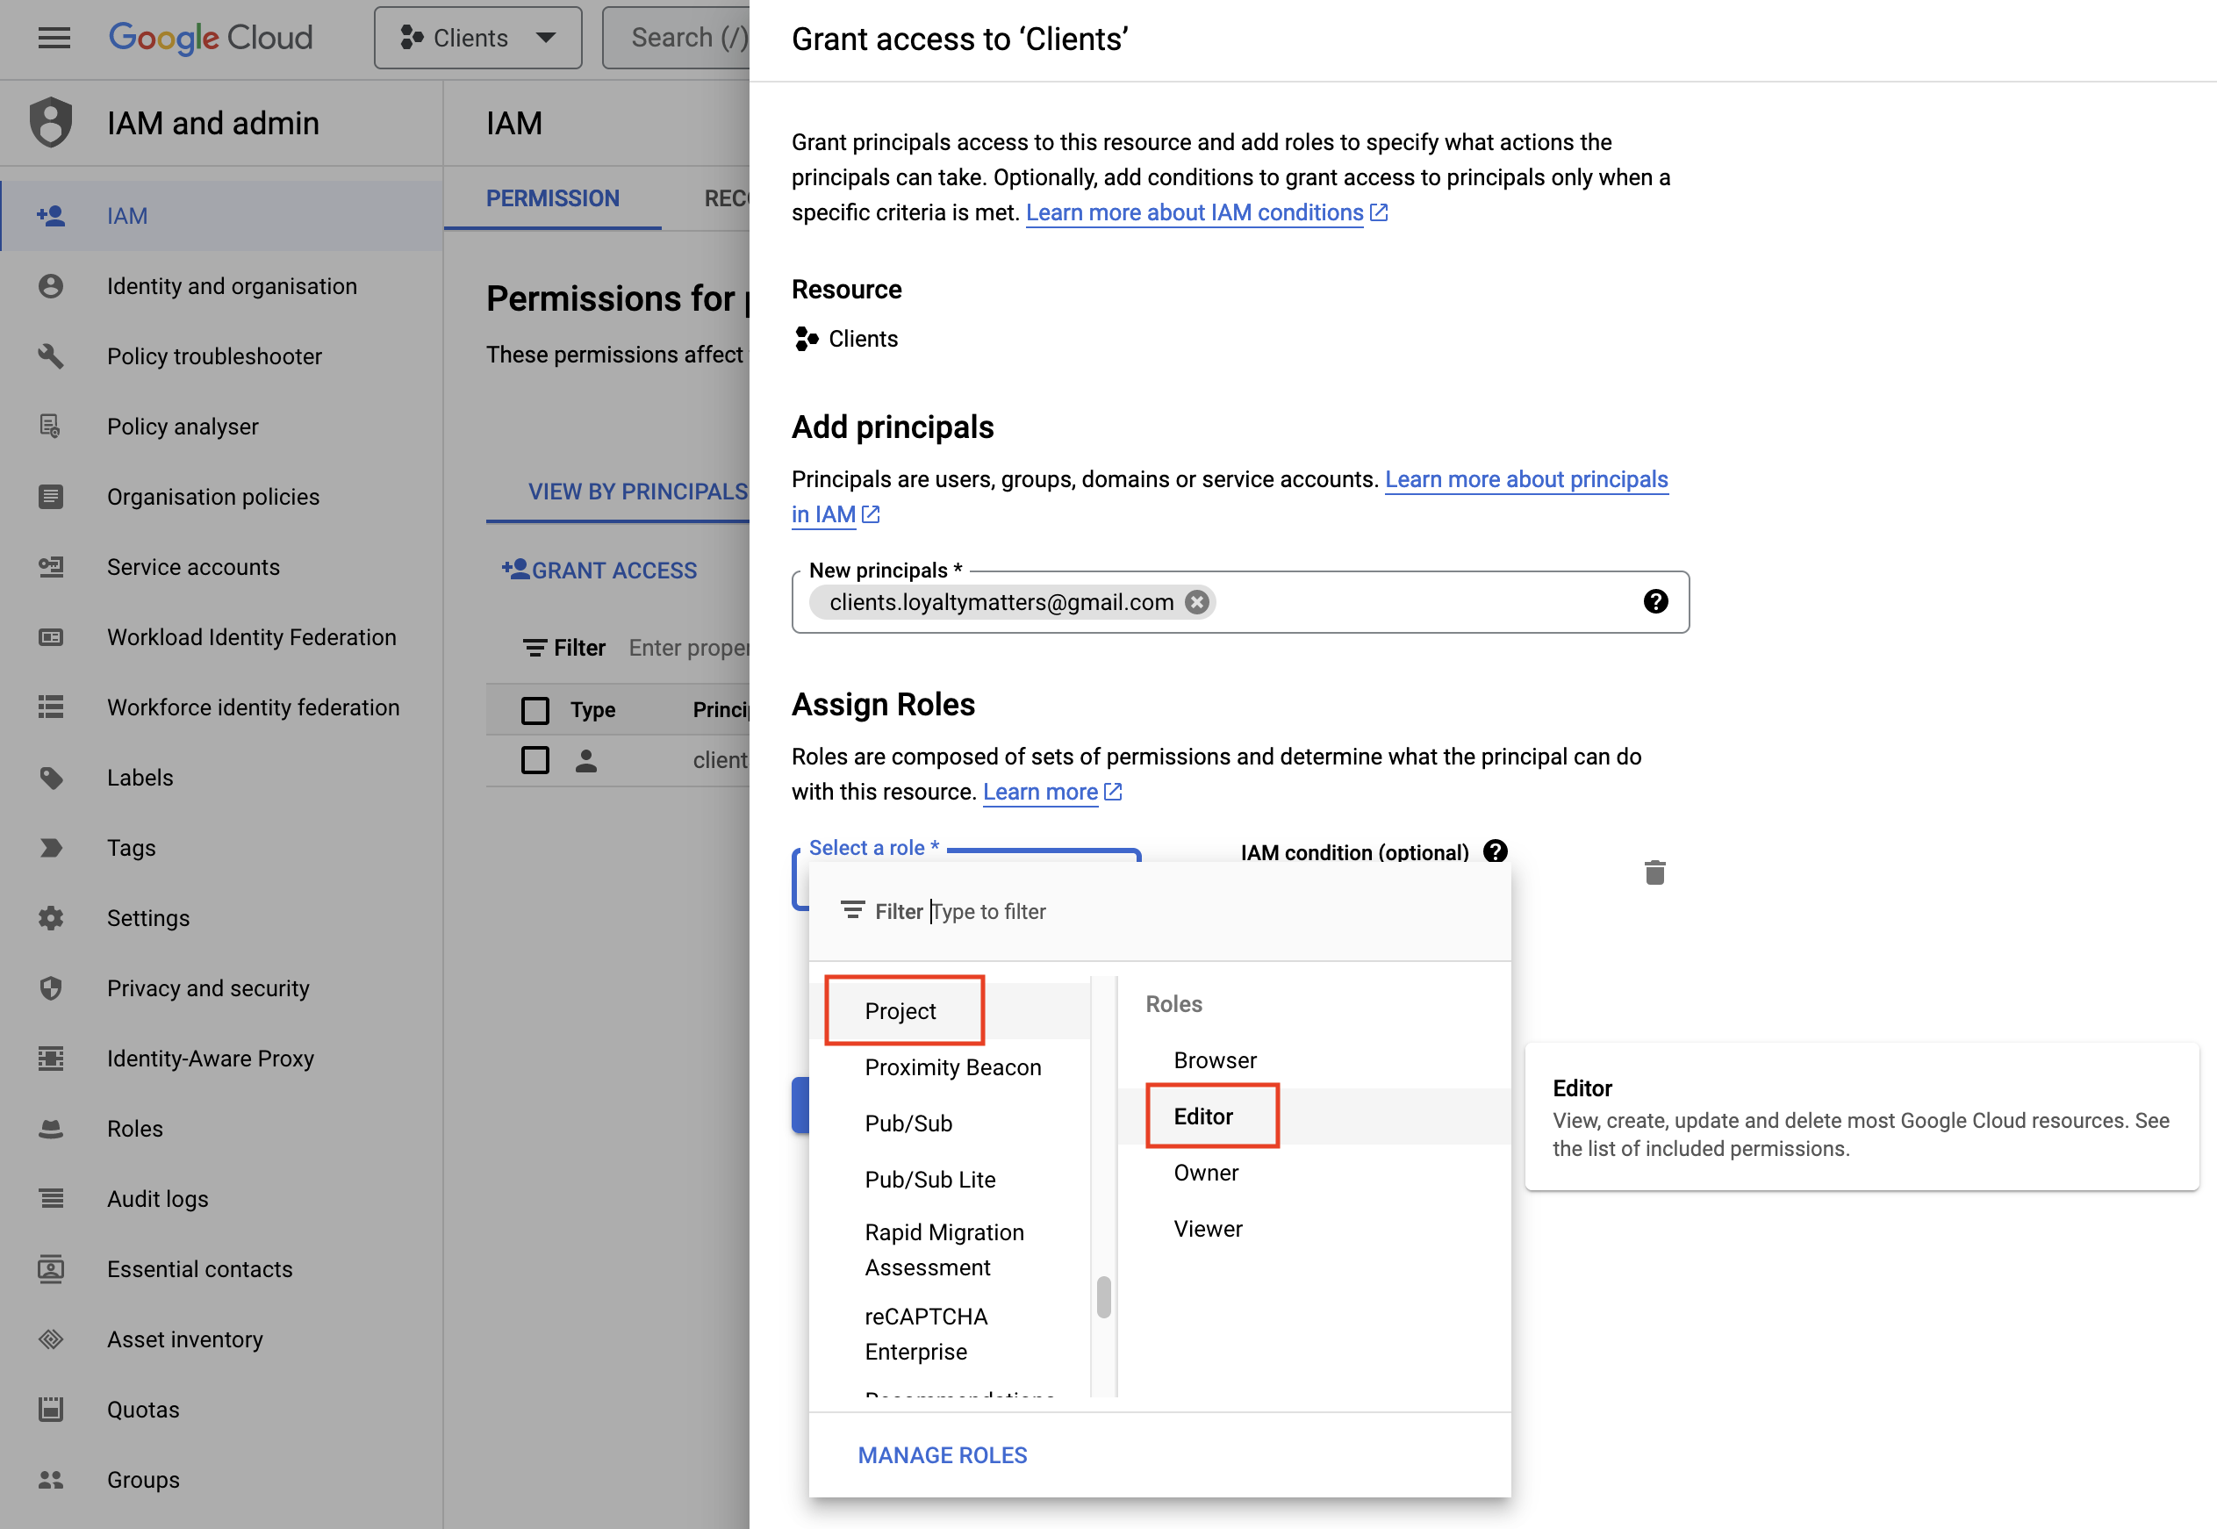Viewport: 2217px width, 1529px height.
Task: Click the Roles hat icon
Action: tap(51, 1129)
